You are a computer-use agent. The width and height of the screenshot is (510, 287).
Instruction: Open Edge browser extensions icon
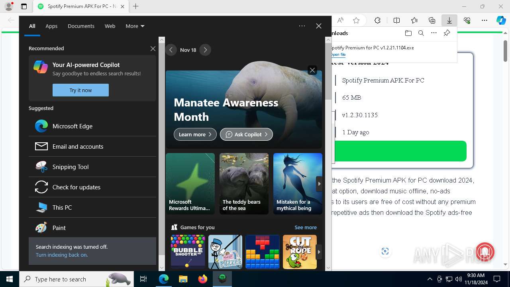pos(377,20)
